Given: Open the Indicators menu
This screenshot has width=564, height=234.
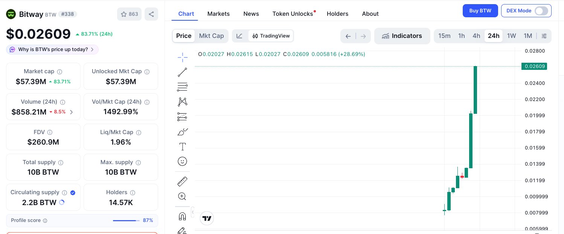Looking at the screenshot, I should (x=402, y=36).
